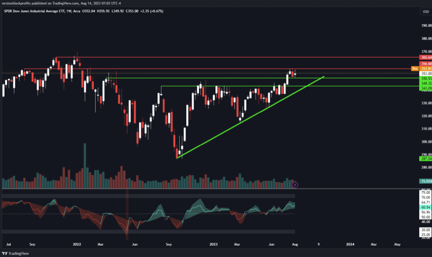Click the TradingView logo in bottom-left corner
The height and width of the screenshot is (257, 432).
pos(16,253)
